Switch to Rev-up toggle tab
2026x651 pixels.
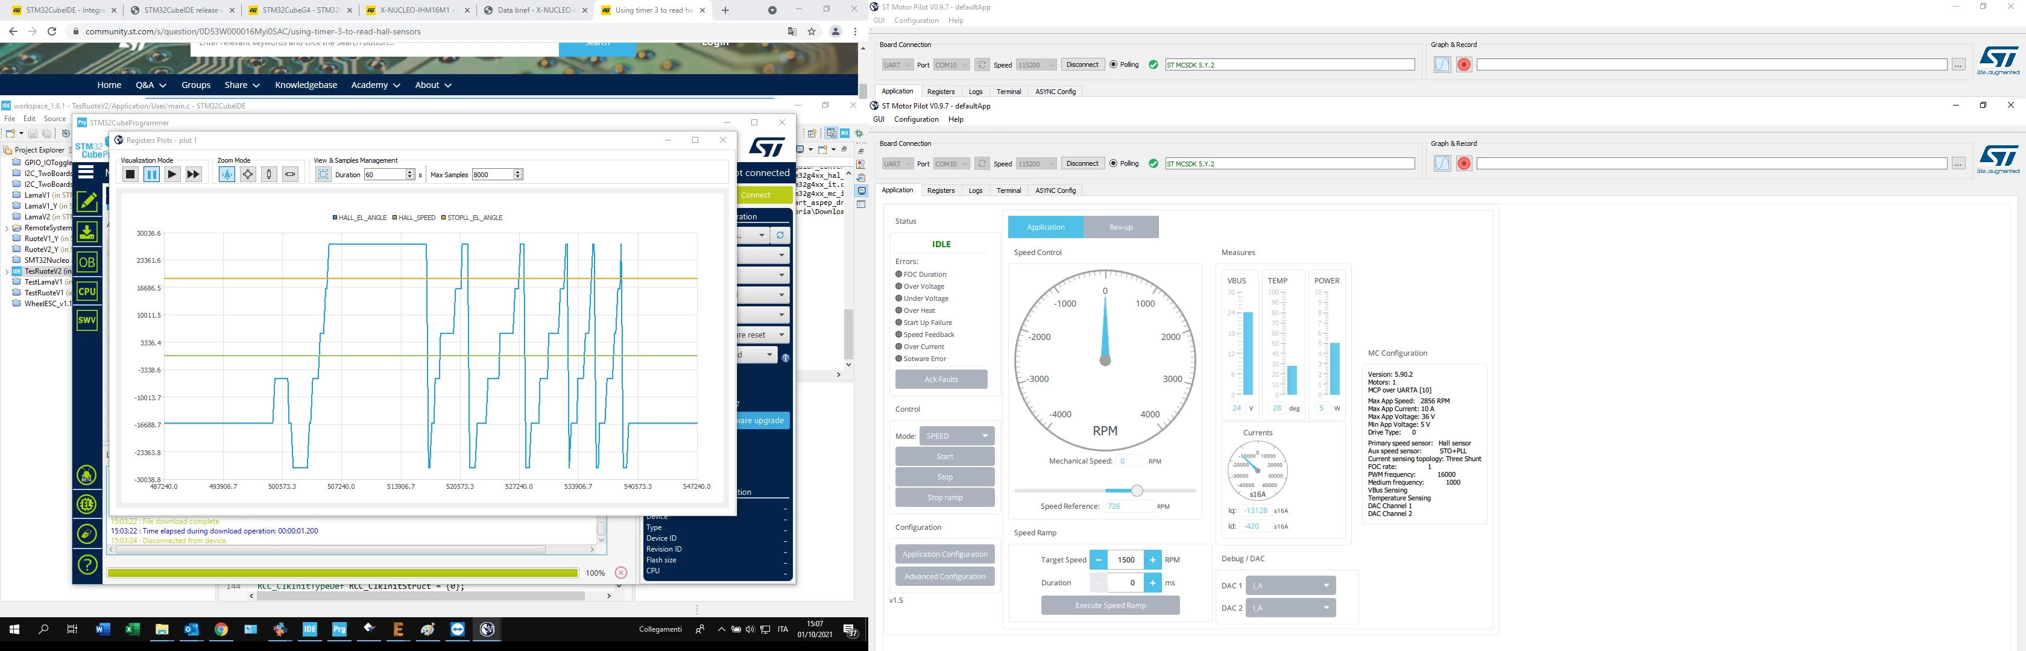[x=1121, y=227]
